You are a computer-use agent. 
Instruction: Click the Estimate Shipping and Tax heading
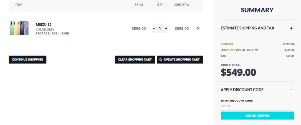pyautogui.click(x=247, y=28)
